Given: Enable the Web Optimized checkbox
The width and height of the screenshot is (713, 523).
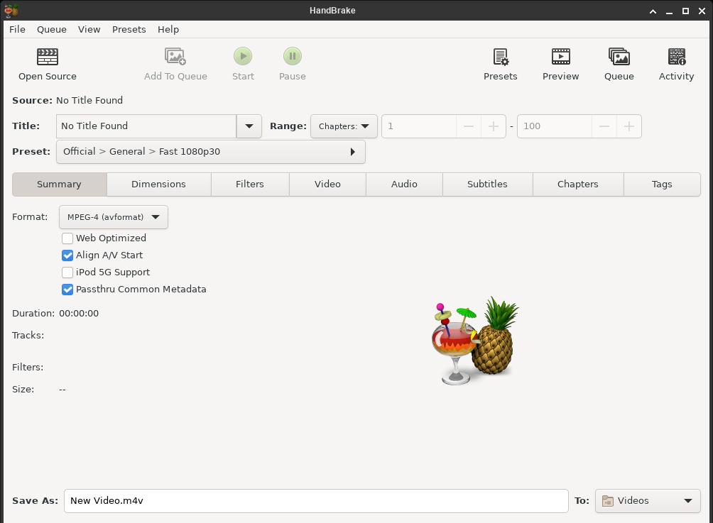Looking at the screenshot, I should click(x=67, y=238).
